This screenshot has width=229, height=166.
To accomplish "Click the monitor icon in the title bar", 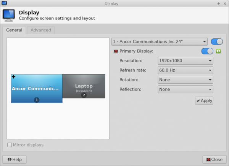I will [x=4, y=3].
